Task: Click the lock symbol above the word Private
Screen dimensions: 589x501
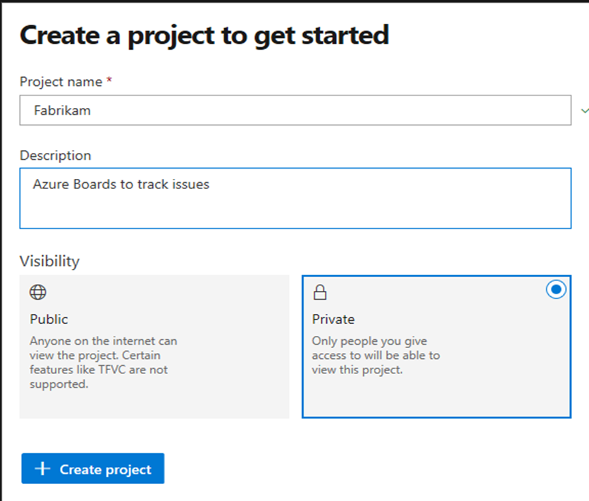Action: coord(321,291)
